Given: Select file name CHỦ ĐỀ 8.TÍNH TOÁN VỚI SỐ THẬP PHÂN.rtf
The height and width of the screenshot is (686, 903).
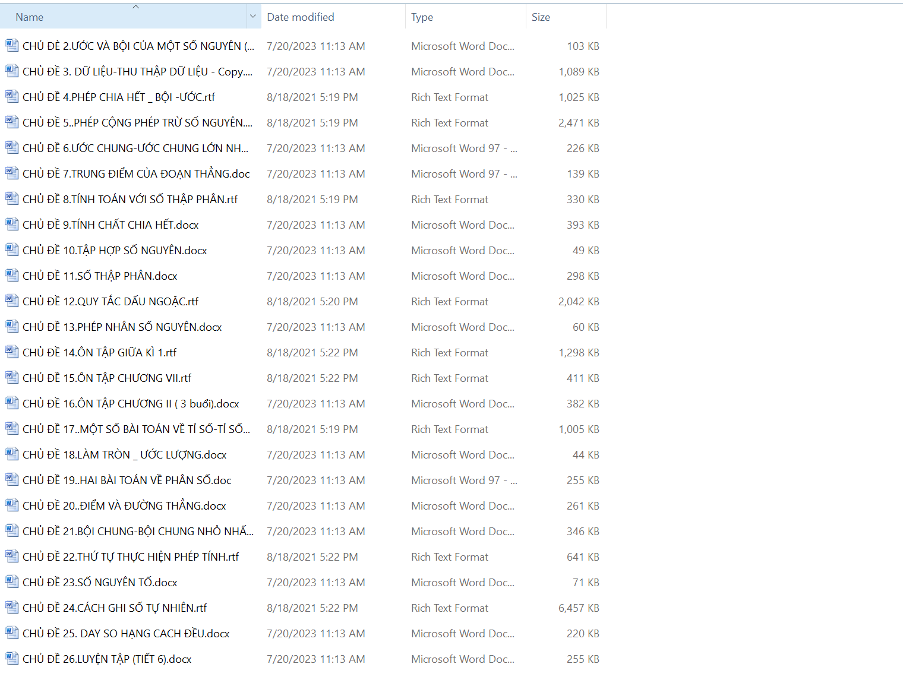Looking at the screenshot, I should coord(130,199).
